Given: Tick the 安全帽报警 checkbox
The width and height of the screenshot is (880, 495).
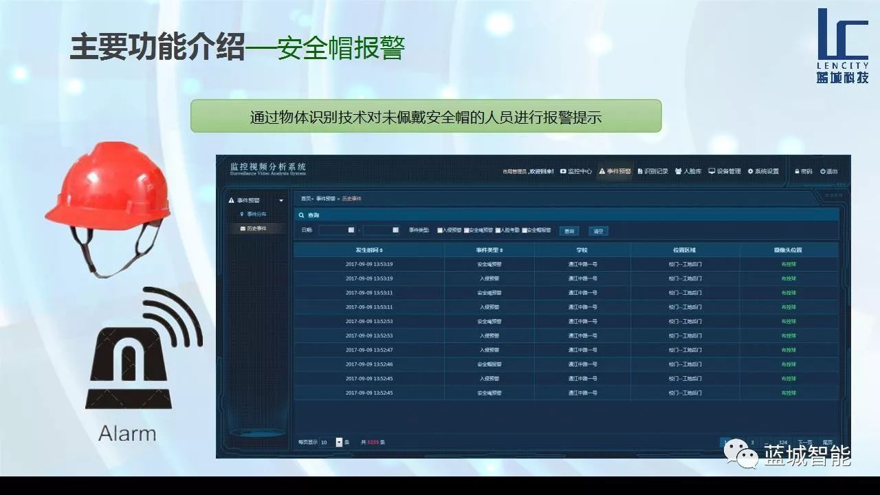Looking at the screenshot, I should point(525,231).
